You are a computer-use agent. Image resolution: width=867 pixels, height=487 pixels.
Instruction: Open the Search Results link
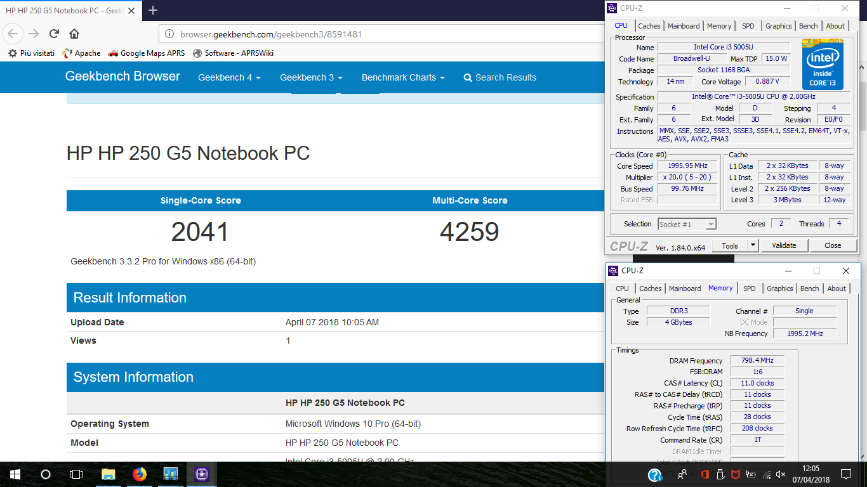tap(500, 77)
